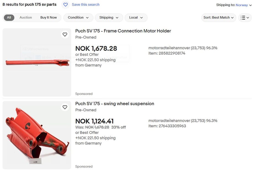Expand the Local filter dropdown
The height and width of the screenshot is (171, 265).
[136, 18]
